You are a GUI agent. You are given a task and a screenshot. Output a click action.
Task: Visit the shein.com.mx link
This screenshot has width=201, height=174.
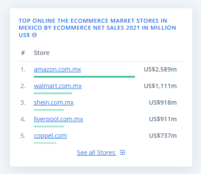(54, 102)
